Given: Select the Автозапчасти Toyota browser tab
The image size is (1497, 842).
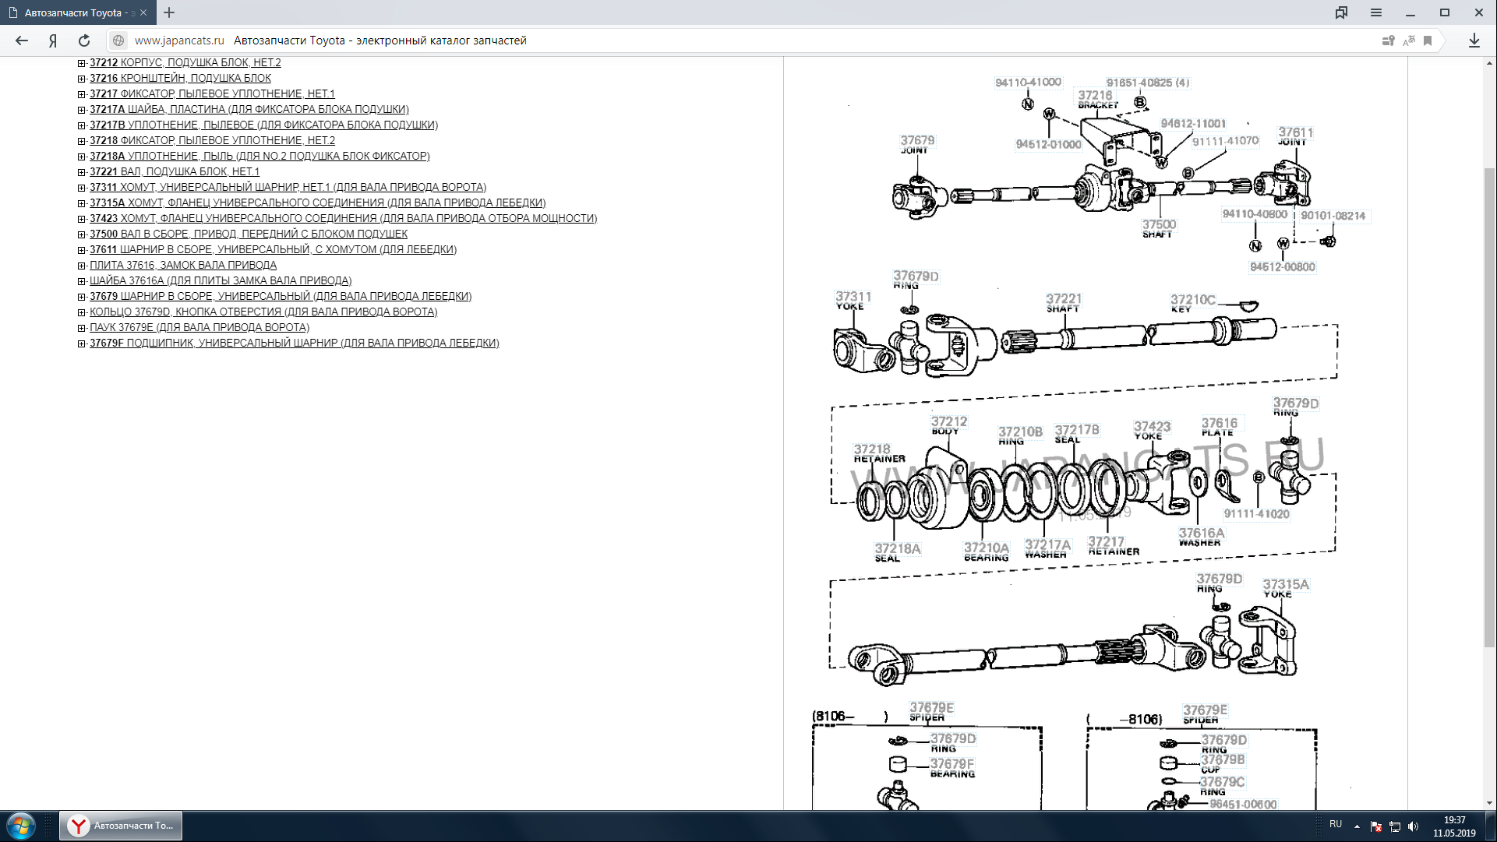Looking at the screenshot, I should pos(78,12).
